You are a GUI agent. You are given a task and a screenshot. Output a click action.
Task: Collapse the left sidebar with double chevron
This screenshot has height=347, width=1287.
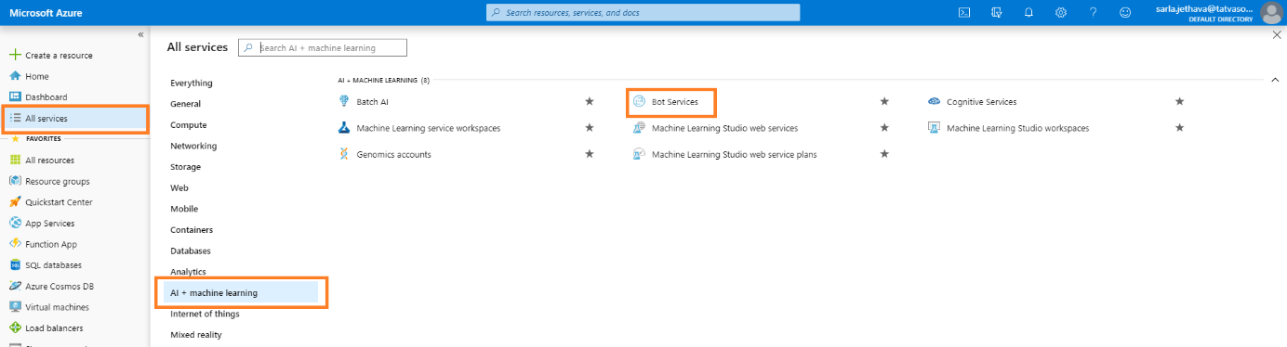(x=140, y=34)
